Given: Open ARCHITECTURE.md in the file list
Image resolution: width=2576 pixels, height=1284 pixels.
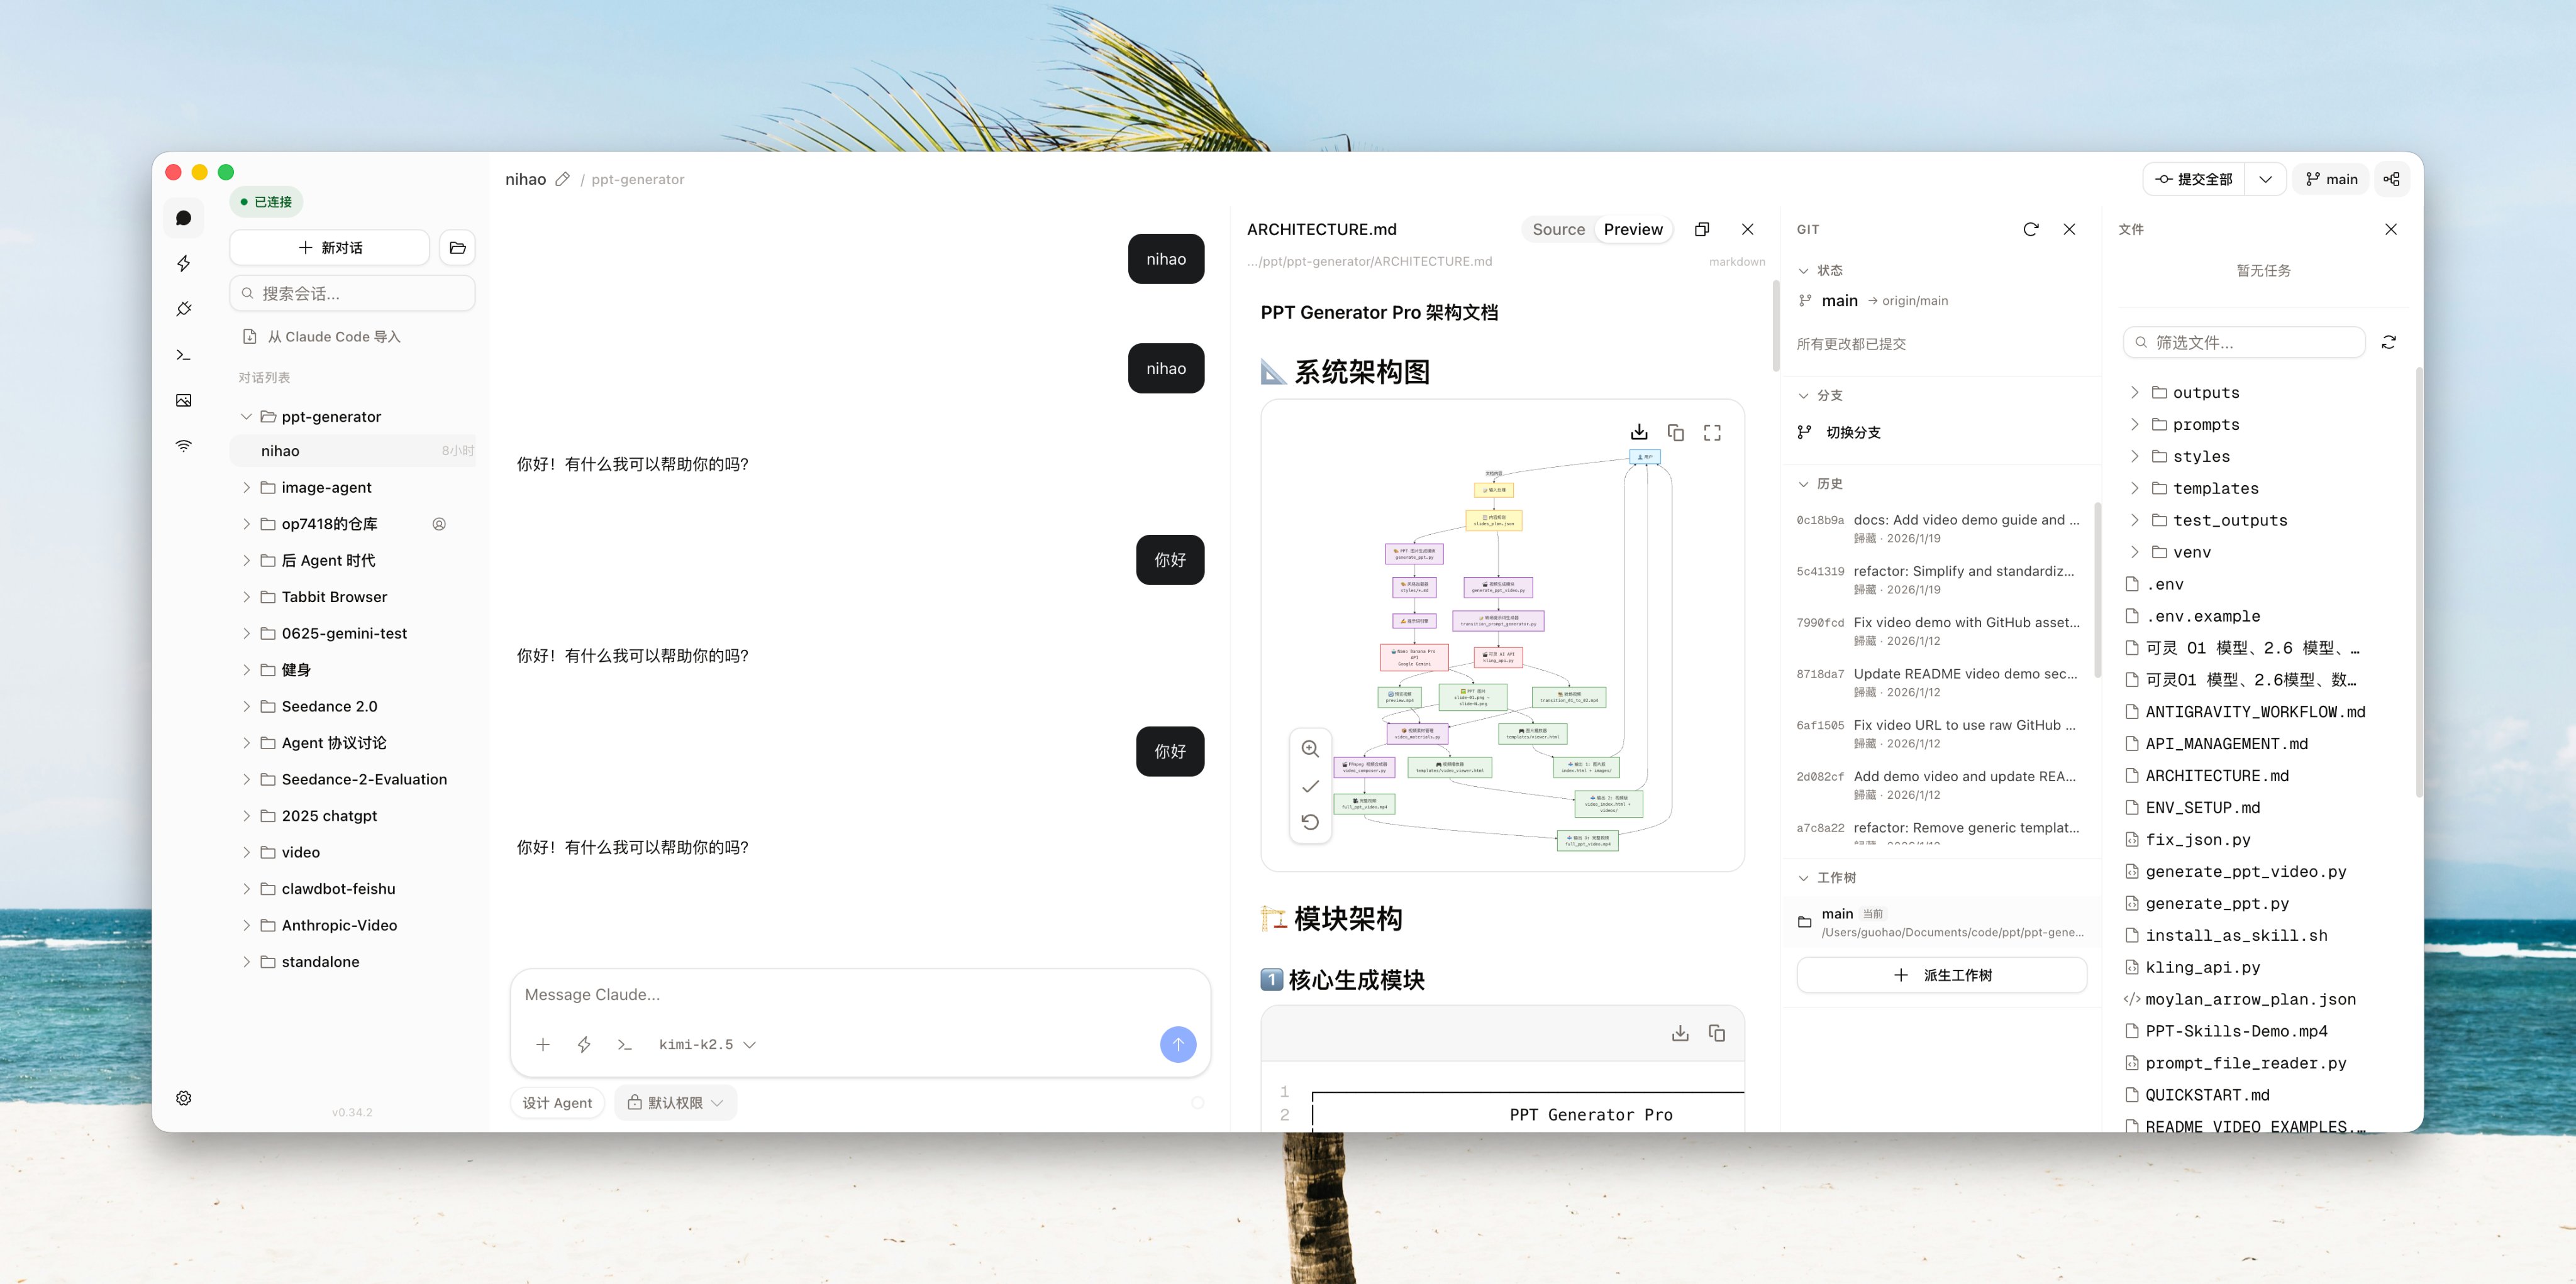Looking at the screenshot, I should click(2216, 776).
